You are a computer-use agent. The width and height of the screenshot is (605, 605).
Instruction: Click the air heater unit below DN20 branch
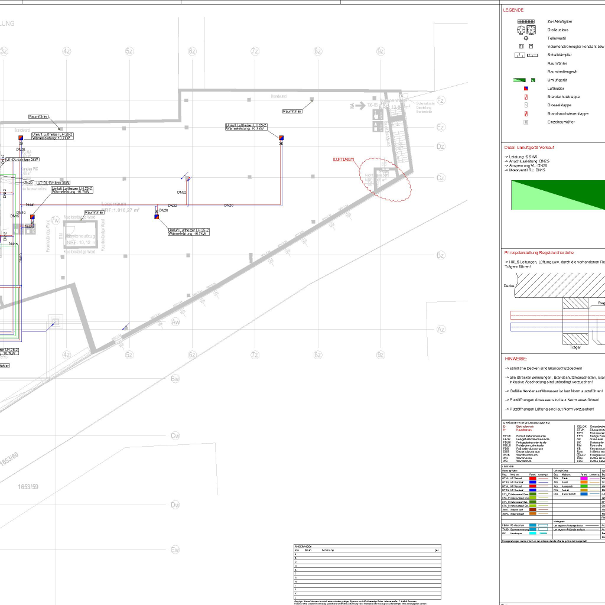pos(157,217)
